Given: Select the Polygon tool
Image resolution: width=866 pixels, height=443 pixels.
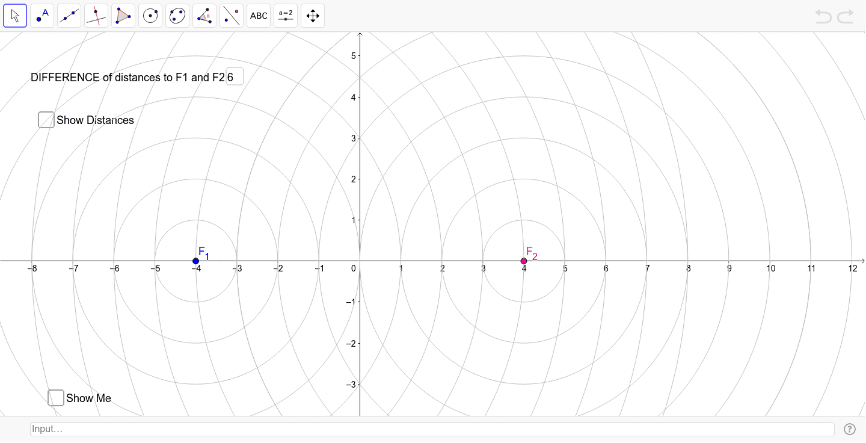Looking at the screenshot, I should click(123, 16).
